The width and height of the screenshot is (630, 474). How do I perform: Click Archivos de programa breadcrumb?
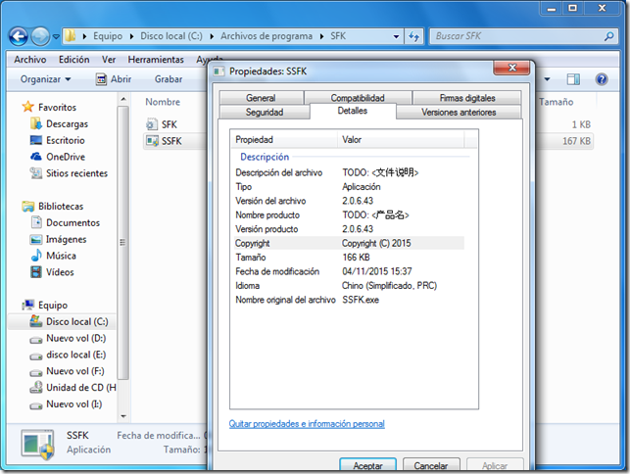[x=266, y=36]
